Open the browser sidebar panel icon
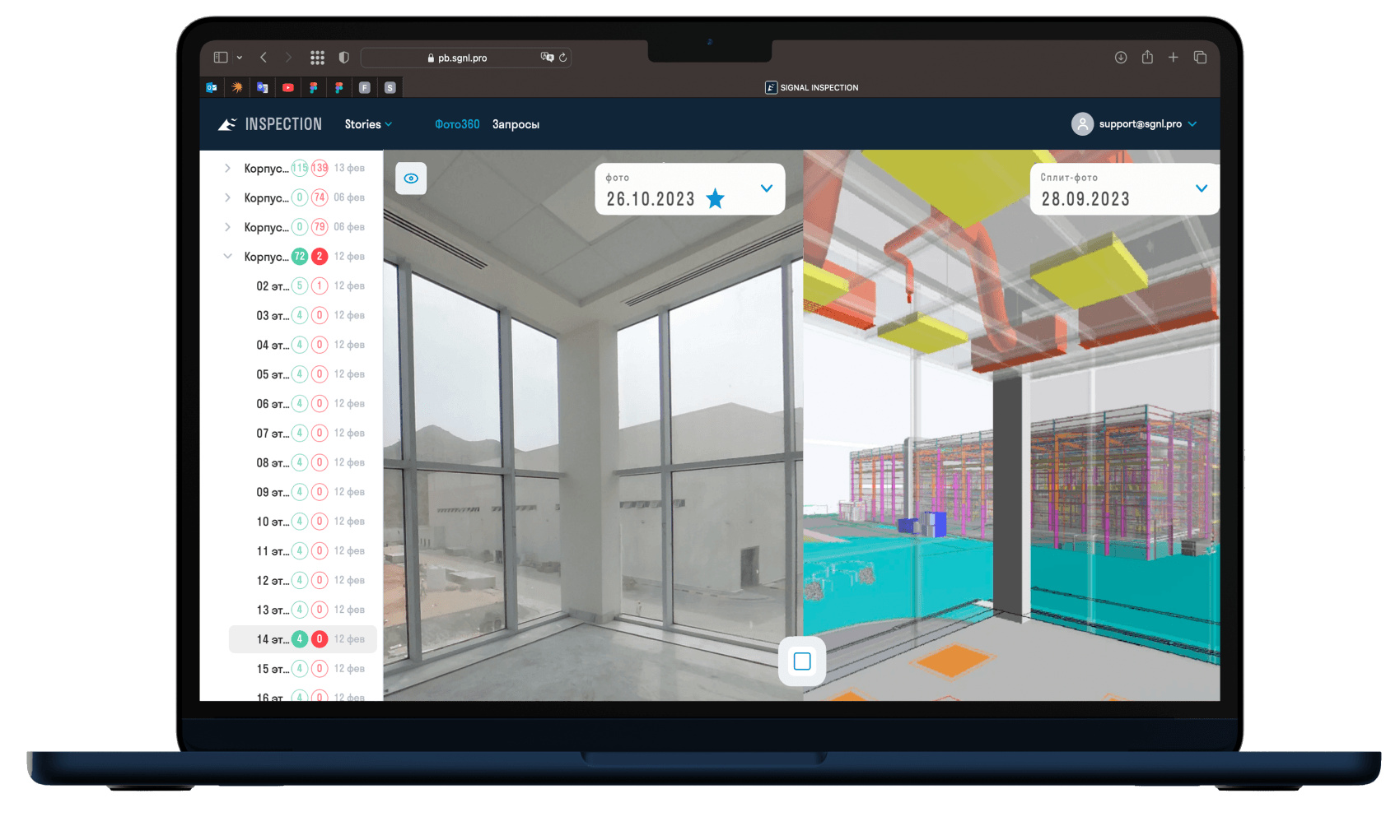 click(x=221, y=58)
